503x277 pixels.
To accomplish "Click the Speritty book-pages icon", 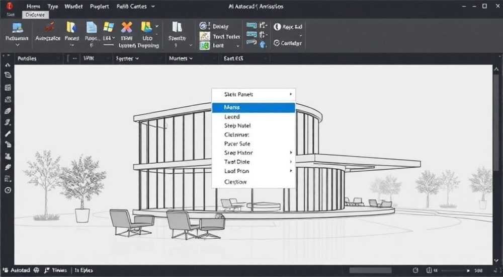I will [x=177, y=27].
